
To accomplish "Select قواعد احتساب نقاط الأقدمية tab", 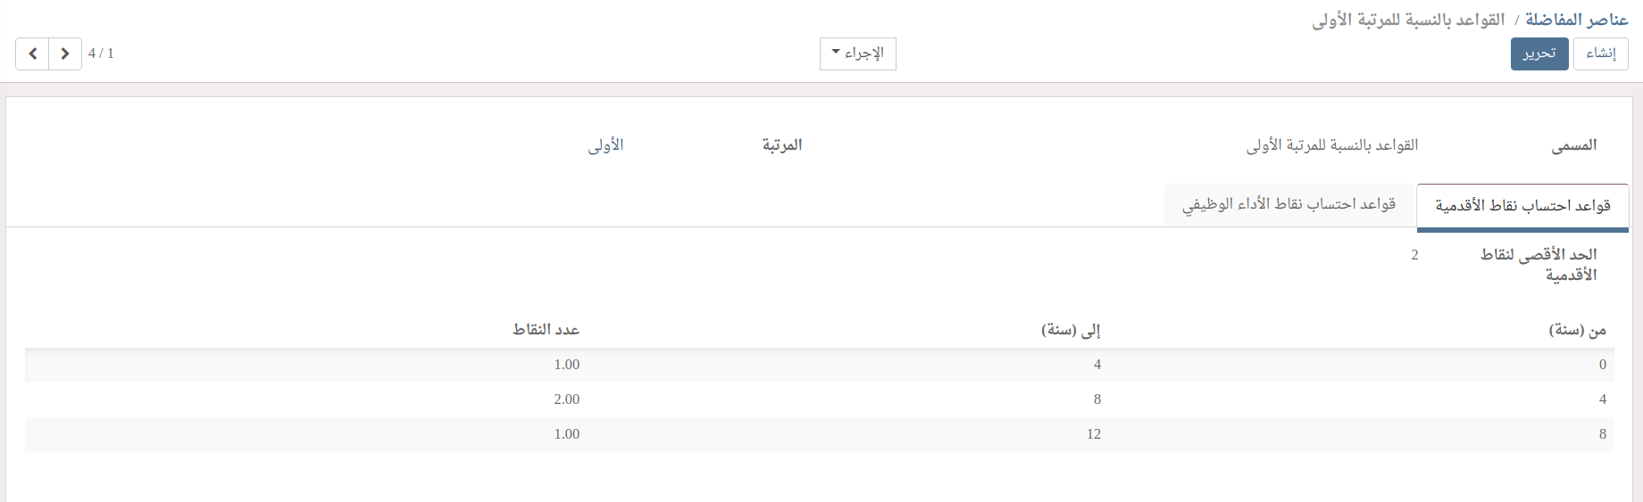I will coord(1522,206).
